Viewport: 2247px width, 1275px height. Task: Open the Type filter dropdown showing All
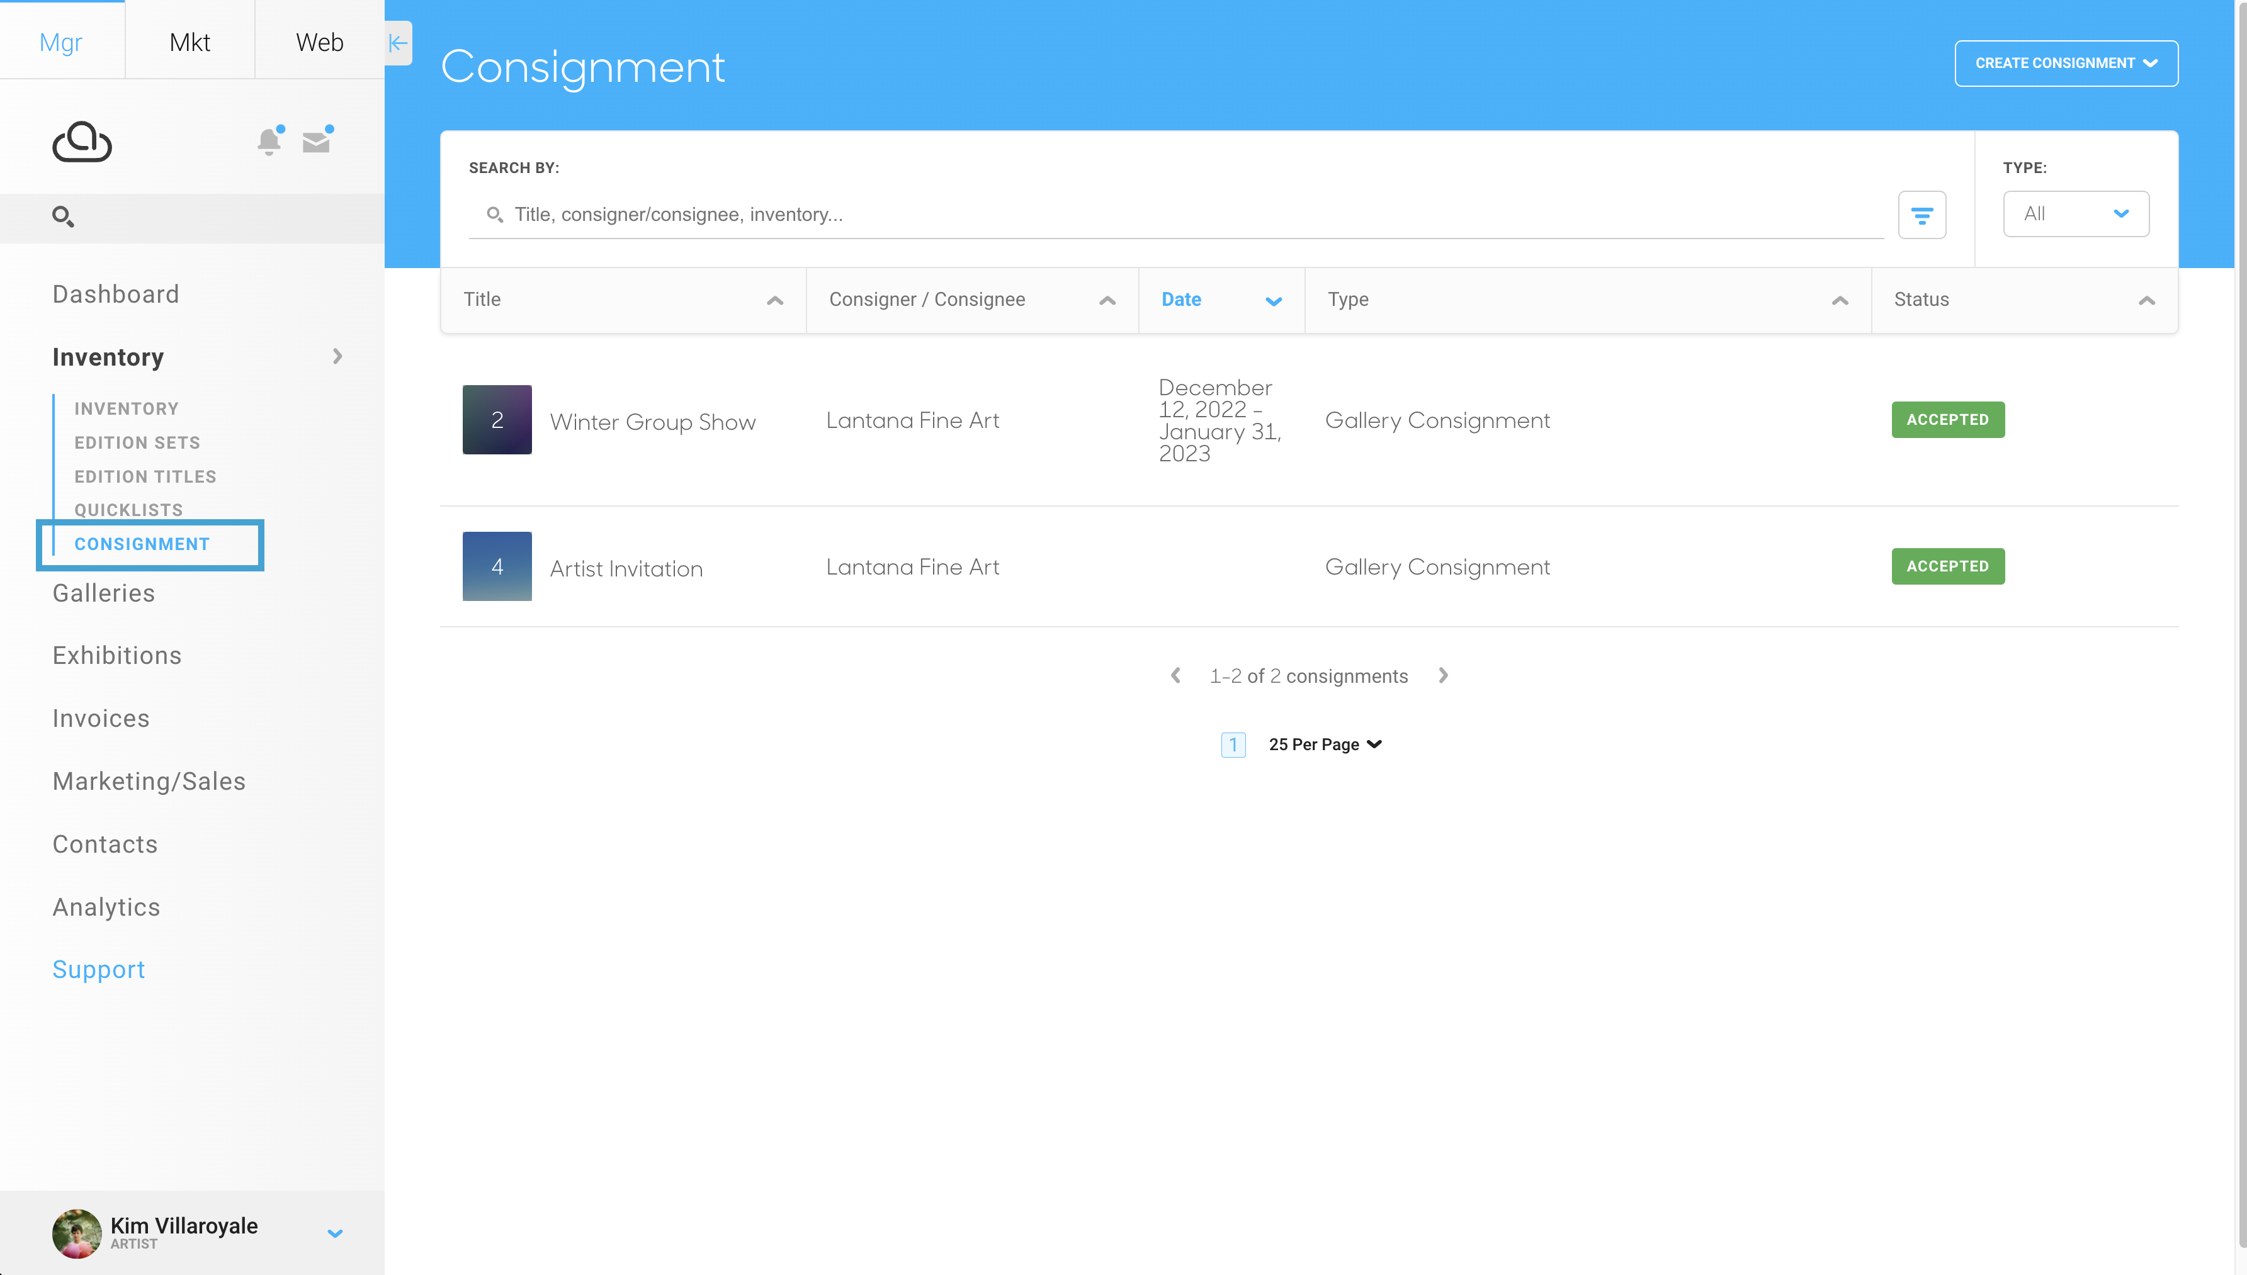pos(2075,213)
